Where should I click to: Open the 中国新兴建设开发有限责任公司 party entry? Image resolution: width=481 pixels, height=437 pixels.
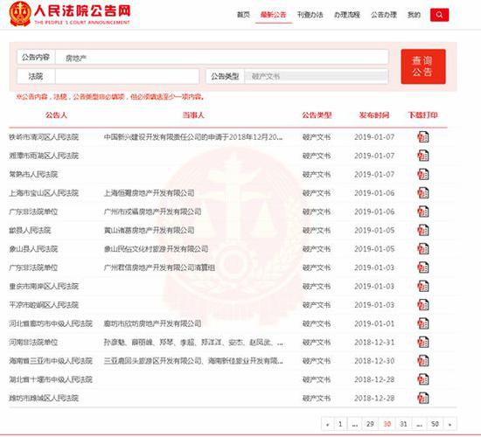click(x=193, y=137)
